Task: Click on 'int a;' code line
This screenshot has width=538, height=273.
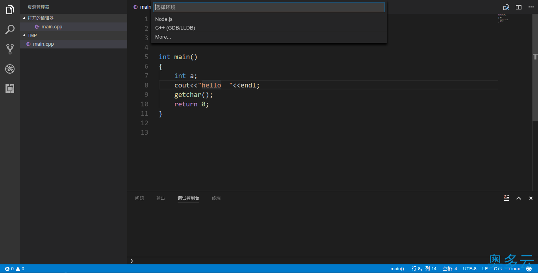Action: (186, 76)
